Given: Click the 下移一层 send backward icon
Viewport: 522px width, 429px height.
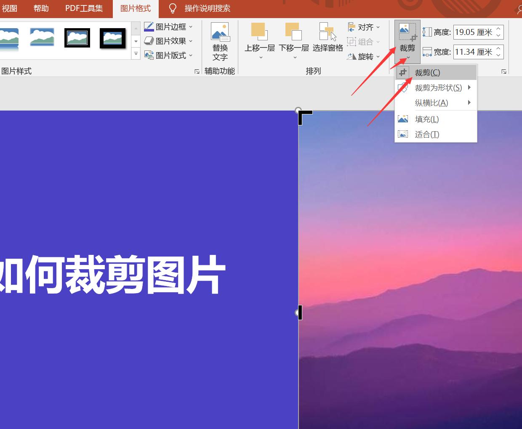Looking at the screenshot, I should pyautogui.click(x=293, y=37).
